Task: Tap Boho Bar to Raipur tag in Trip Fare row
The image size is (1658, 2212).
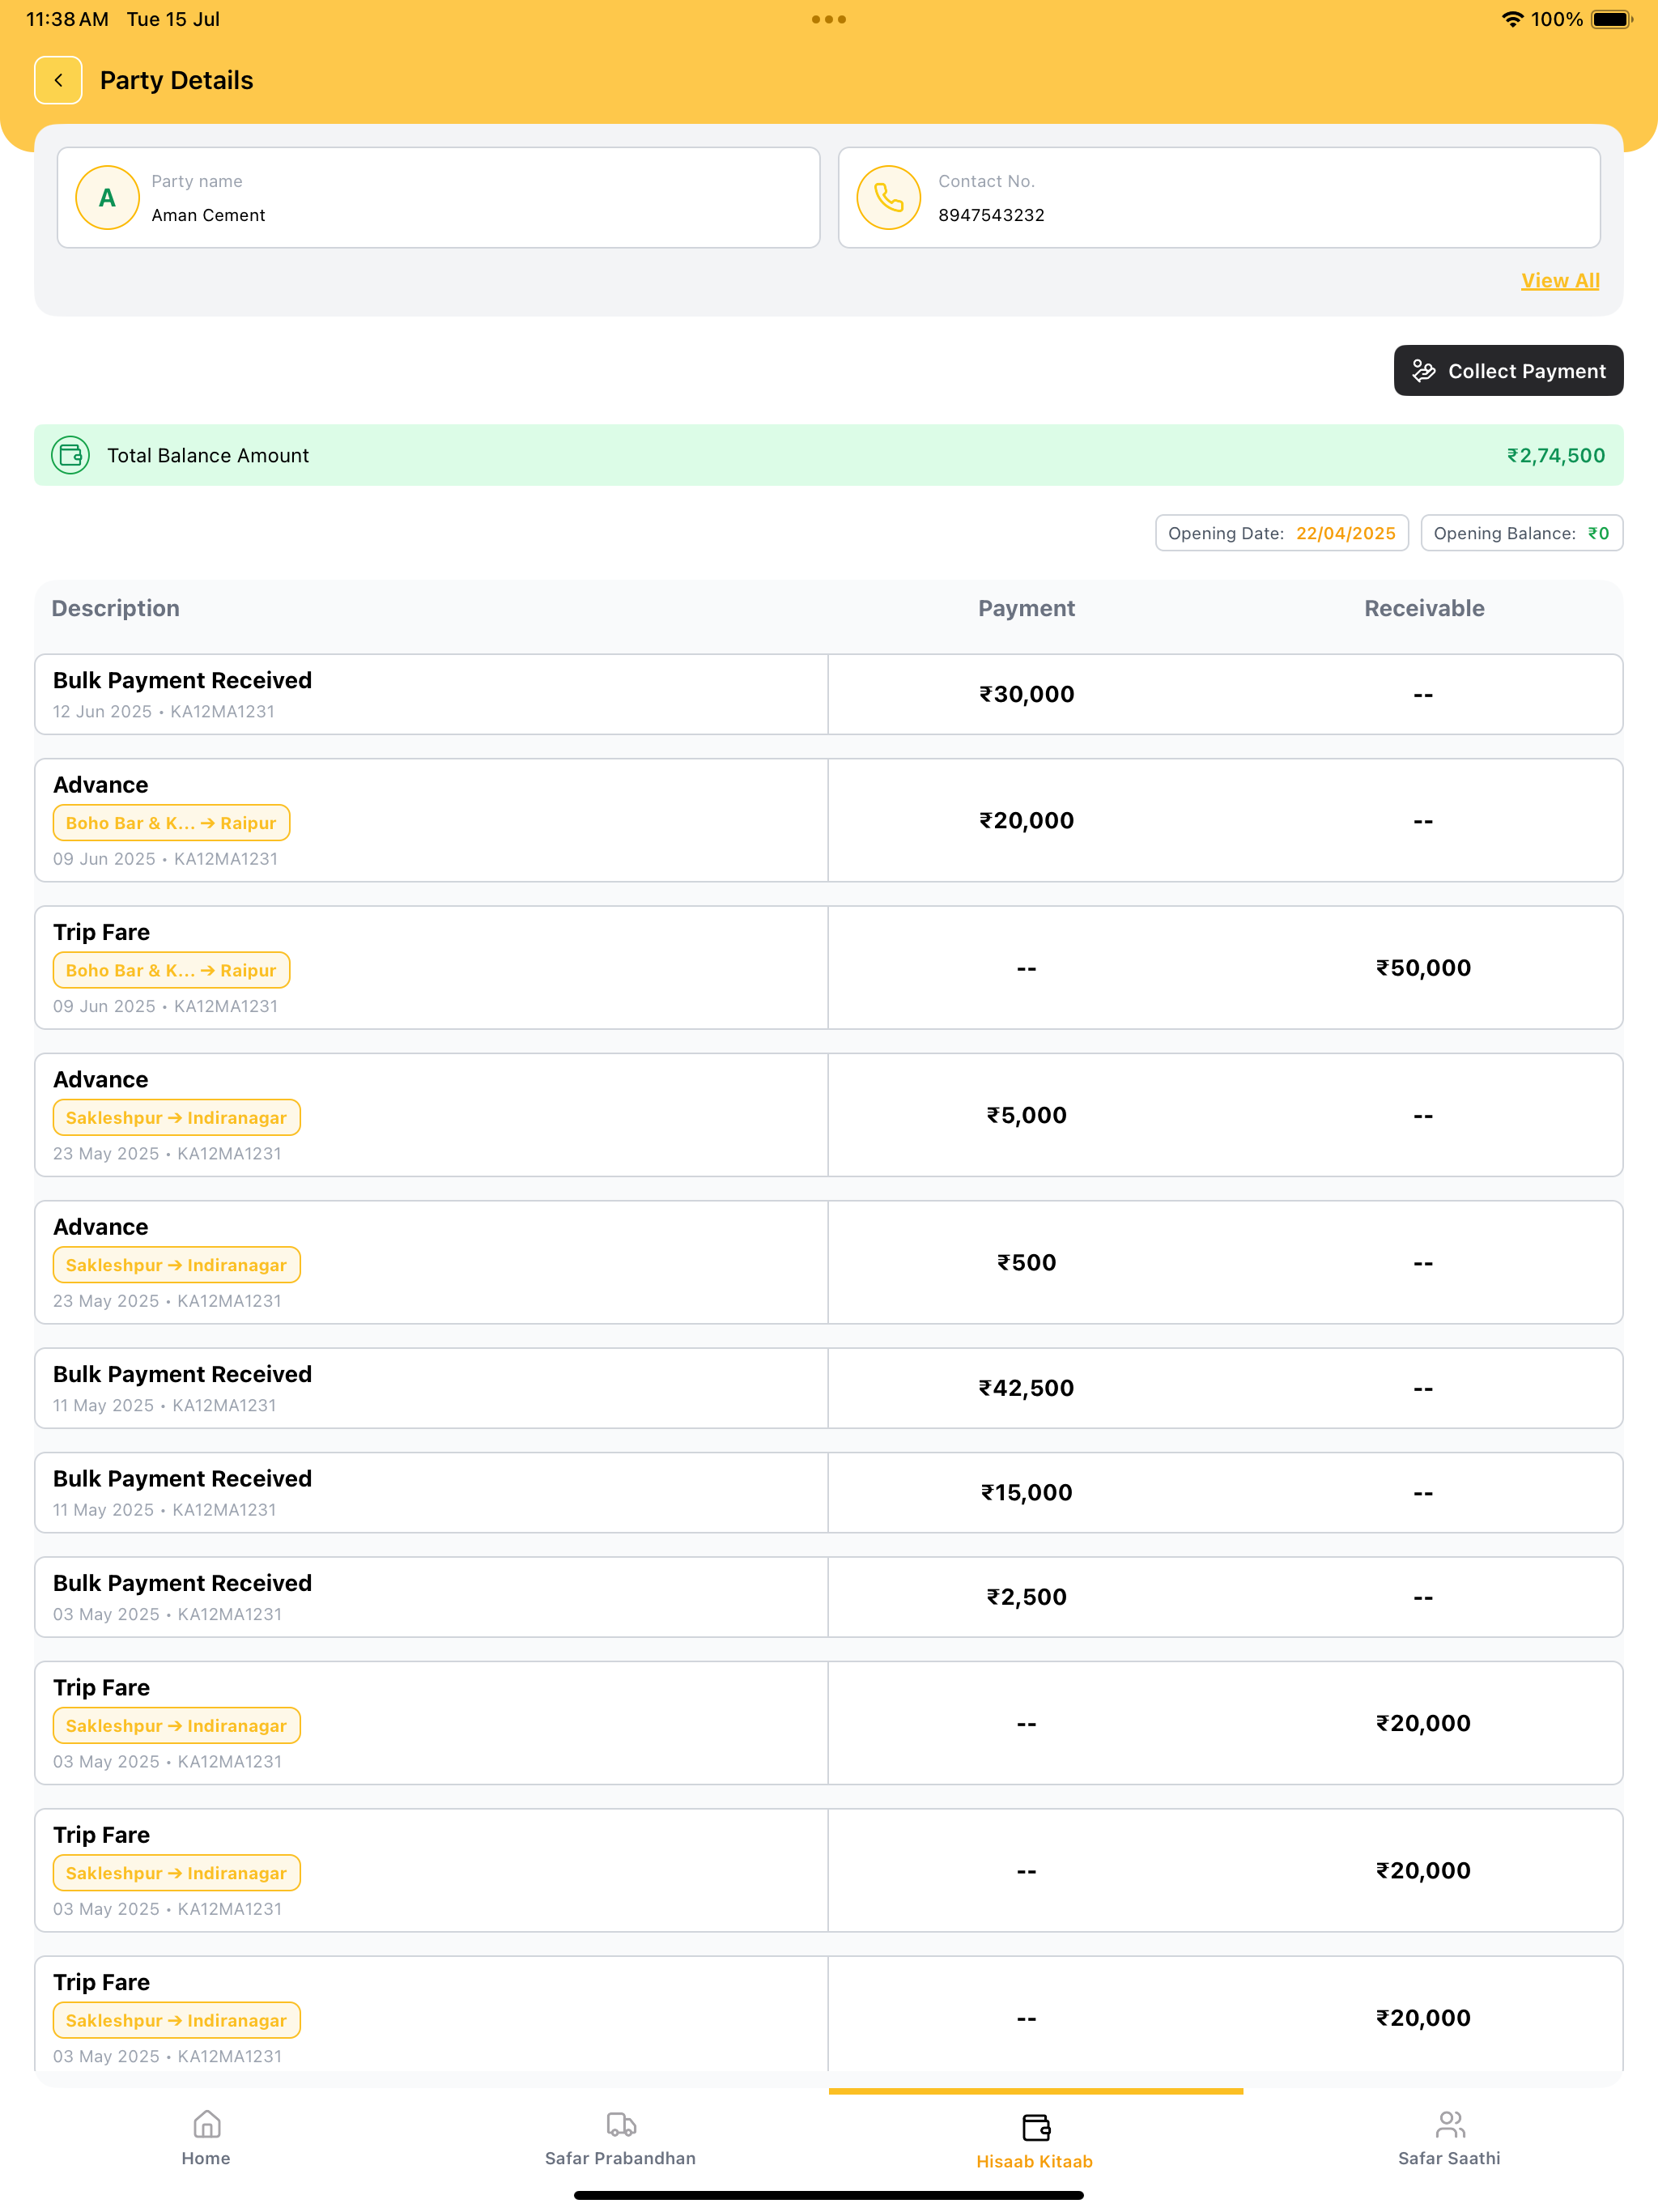Action: pyautogui.click(x=171, y=971)
